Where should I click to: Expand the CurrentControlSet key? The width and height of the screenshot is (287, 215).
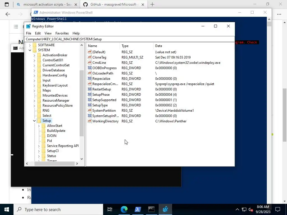click(34, 65)
